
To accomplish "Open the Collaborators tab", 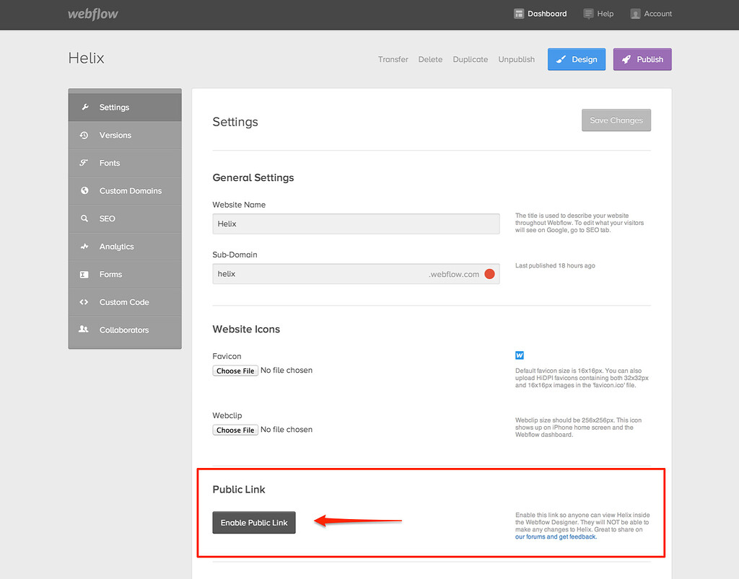I will [x=125, y=330].
